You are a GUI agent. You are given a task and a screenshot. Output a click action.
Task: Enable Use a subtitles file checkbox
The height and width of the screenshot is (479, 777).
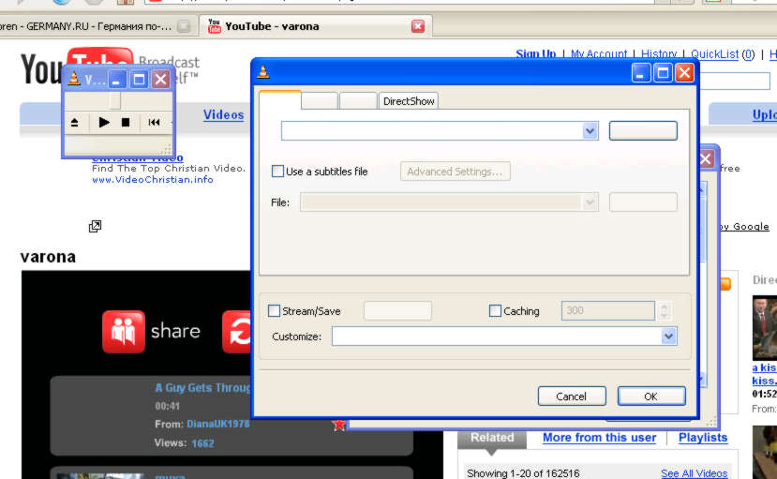(x=277, y=172)
